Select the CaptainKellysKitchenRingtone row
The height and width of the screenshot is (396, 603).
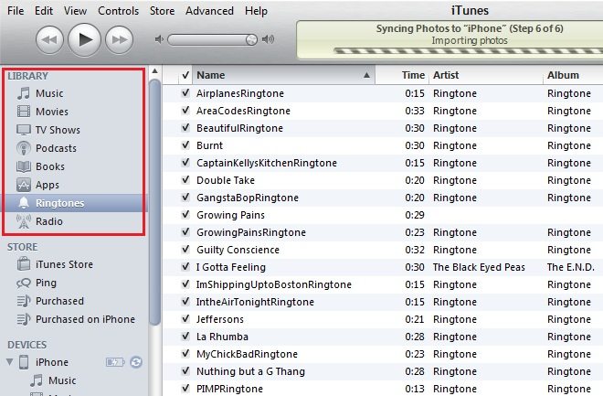(383, 163)
